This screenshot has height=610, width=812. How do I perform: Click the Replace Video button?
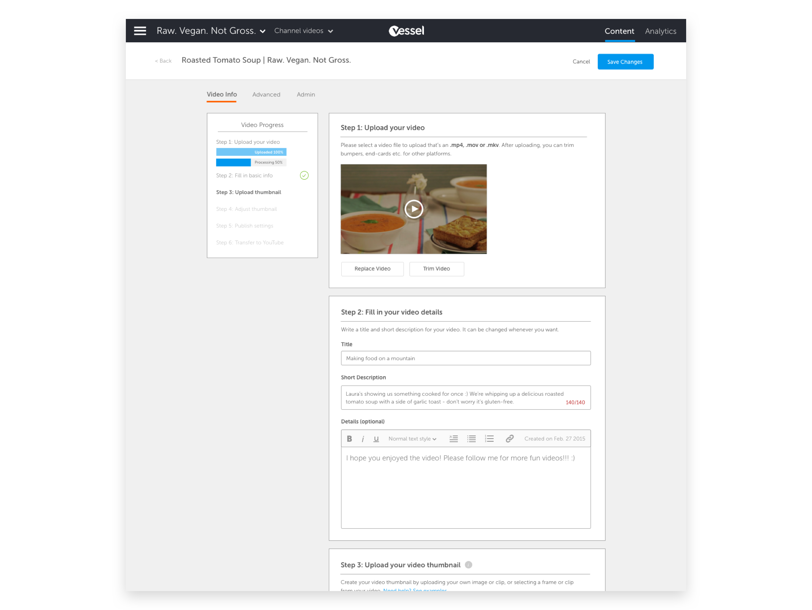(372, 269)
